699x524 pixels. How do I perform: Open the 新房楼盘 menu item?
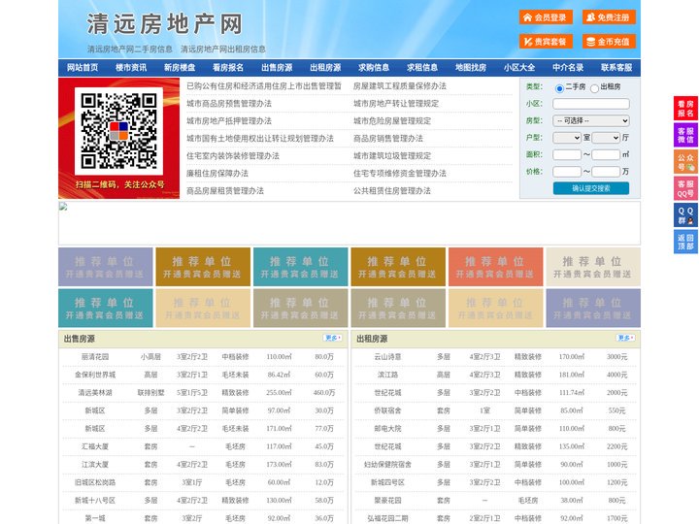click(180, 68)
